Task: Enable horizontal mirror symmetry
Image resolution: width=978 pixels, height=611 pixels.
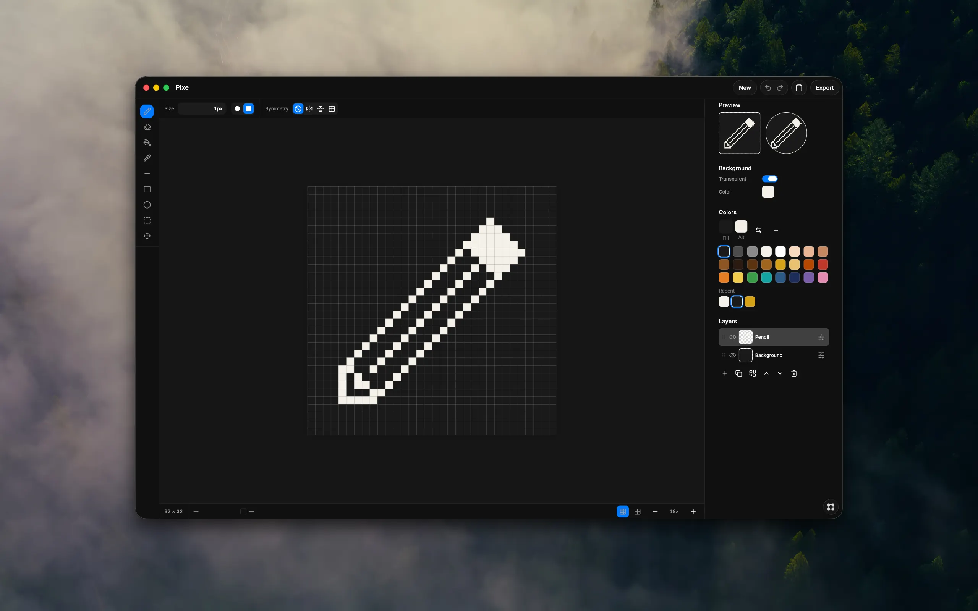Action: [x=309, y=109]
